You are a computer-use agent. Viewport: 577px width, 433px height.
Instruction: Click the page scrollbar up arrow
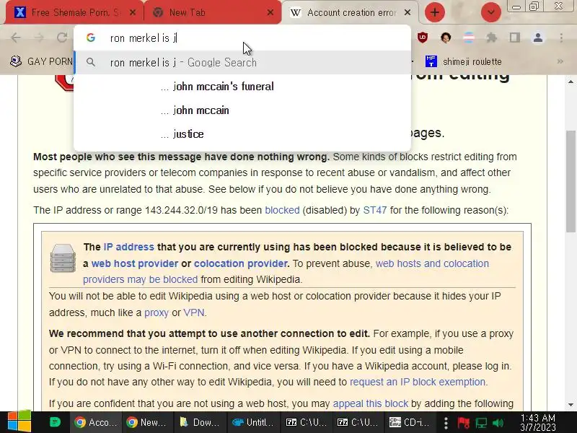pos(571,82)
